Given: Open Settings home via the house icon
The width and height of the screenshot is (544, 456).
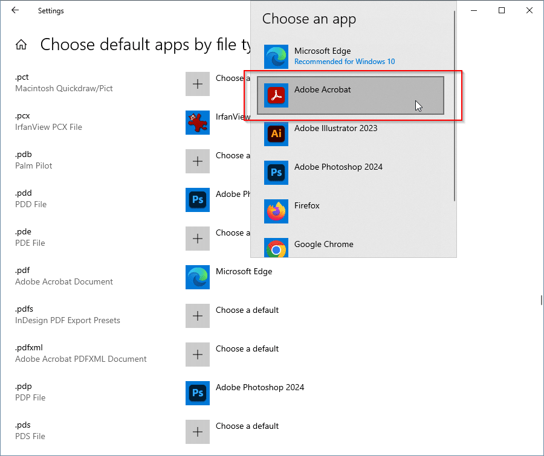Looking at the screenshot, I should tap(21, 44).
